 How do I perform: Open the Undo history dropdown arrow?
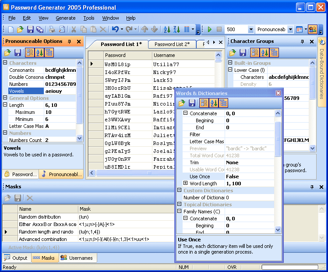coord(122,29)
